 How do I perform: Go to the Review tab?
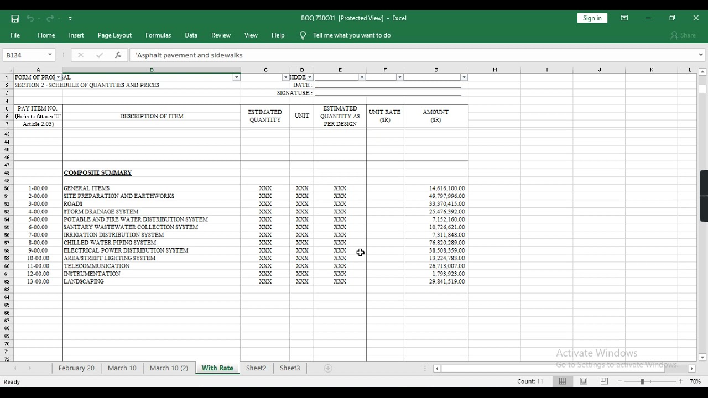221,35
